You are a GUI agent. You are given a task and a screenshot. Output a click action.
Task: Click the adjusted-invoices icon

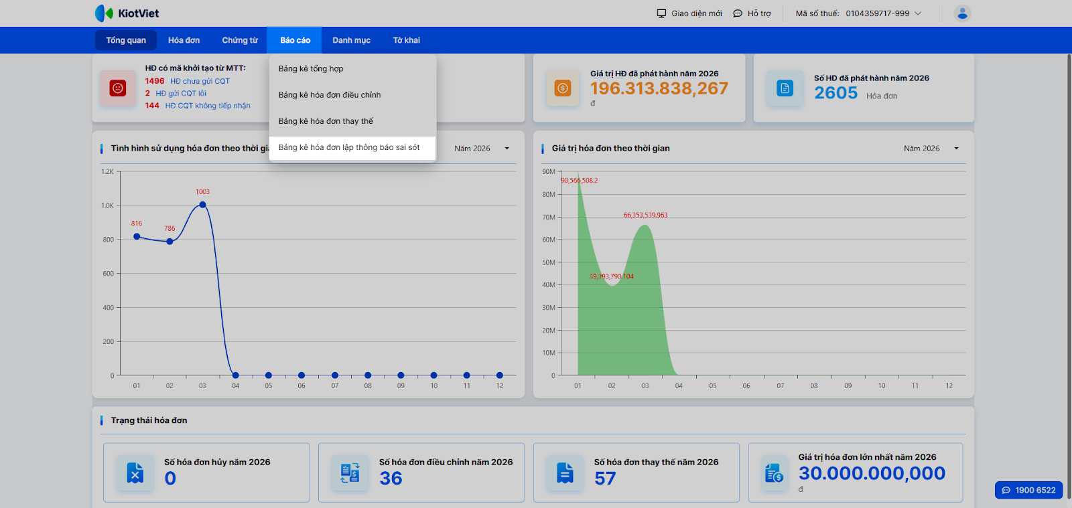(350, 473)
